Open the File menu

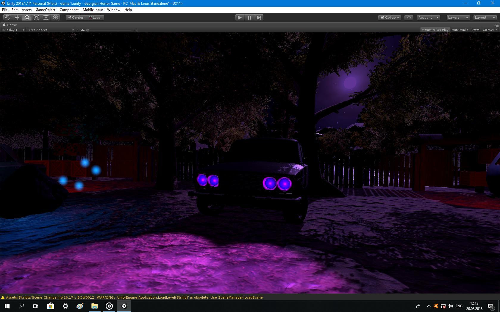5,10
